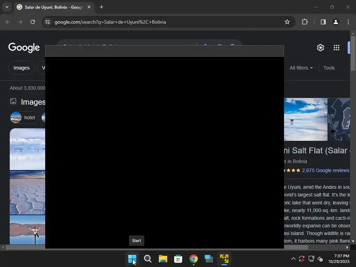
Task: Open the hexagonal salt pattern thumbnail
Action: tap(27, 193)
